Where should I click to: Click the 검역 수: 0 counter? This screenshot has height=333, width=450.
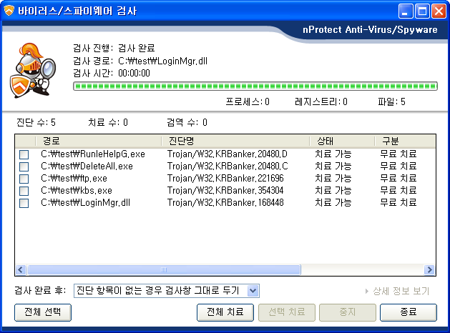pos(187,123)
